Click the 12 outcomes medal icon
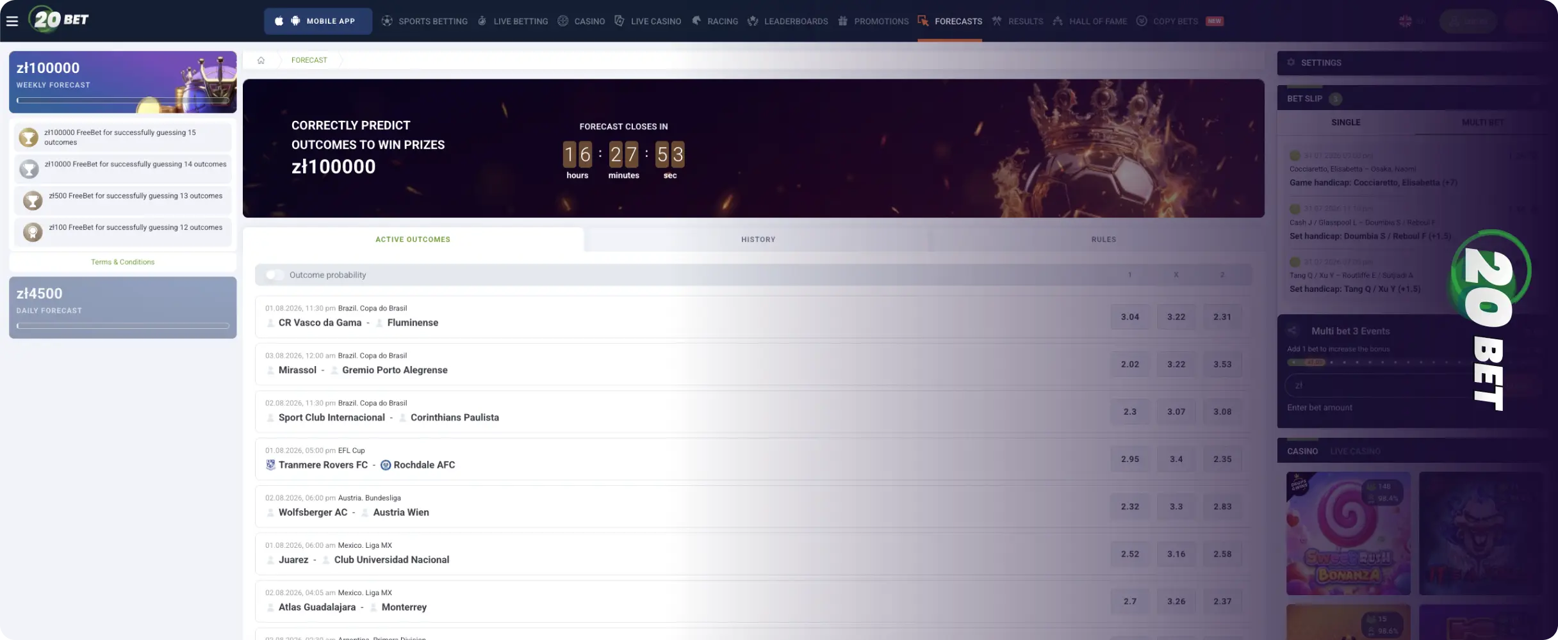 click(x=33, y=232)
